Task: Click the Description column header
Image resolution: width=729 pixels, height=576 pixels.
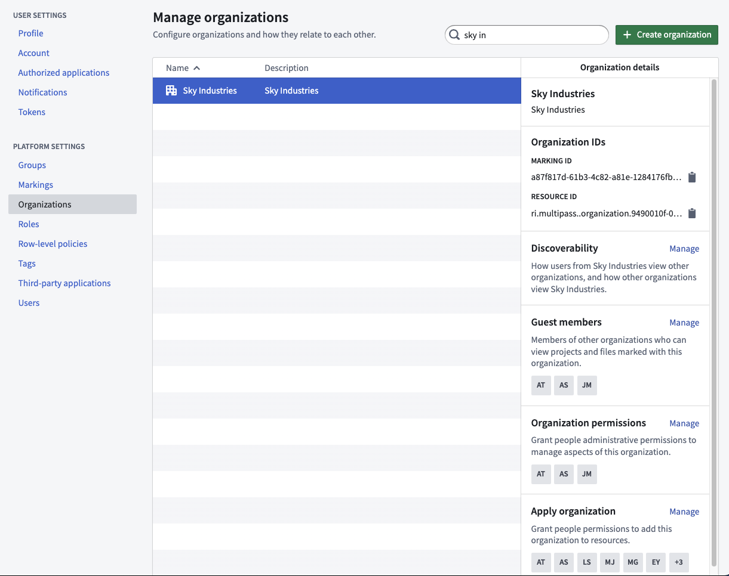Action: pos(287,68)
